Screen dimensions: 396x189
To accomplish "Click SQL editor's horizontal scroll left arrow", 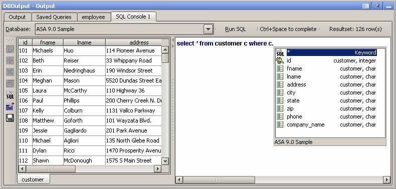I will tap(179, 179).
